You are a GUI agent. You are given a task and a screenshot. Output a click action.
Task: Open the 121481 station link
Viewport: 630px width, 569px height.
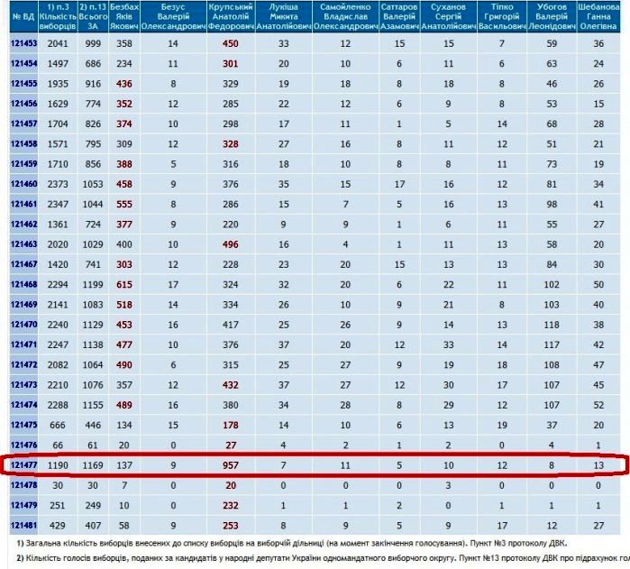[23, 525]
